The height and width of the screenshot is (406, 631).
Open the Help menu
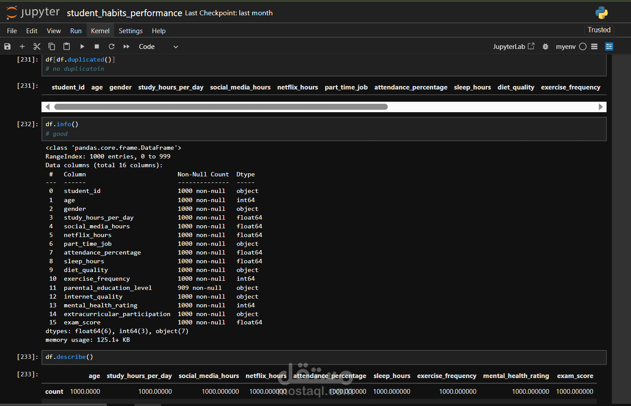[x=159, y=31]
